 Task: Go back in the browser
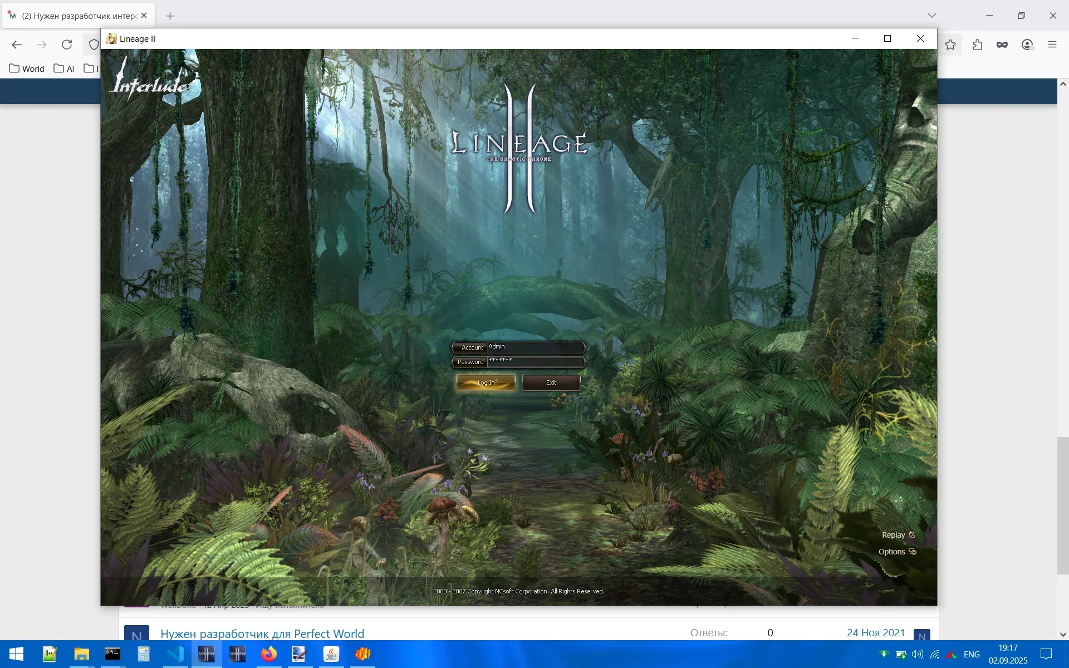tap(17, 45)
